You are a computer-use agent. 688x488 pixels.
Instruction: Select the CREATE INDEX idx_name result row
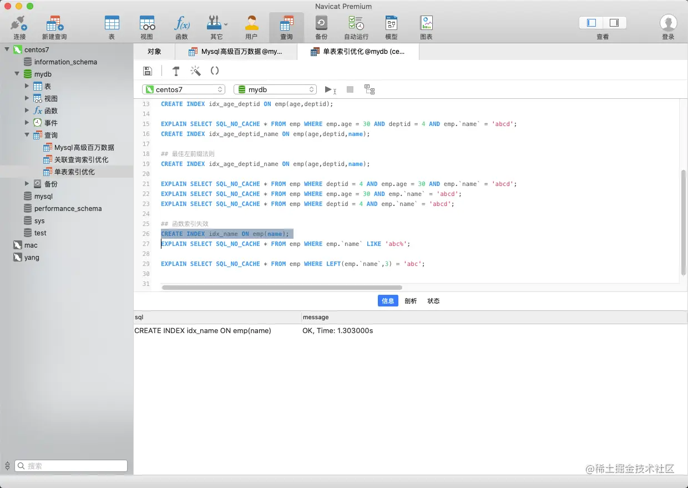[x=411, y=330]
